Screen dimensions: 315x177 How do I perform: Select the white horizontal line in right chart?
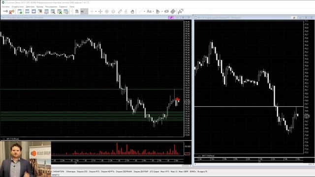click(x=249, y=106)
